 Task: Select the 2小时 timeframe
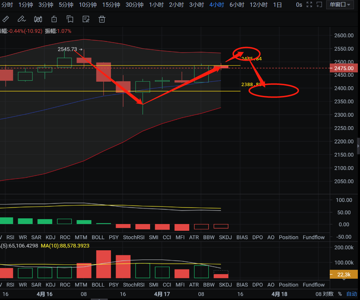pos(176,5)
